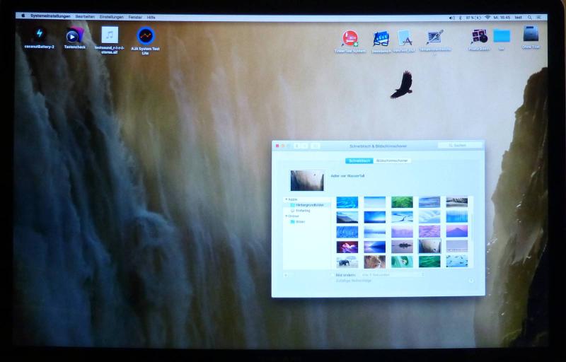Collapse the Apple group in sidebar

287,199
